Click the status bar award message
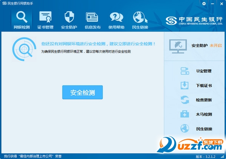 click(x=32, y=156)
